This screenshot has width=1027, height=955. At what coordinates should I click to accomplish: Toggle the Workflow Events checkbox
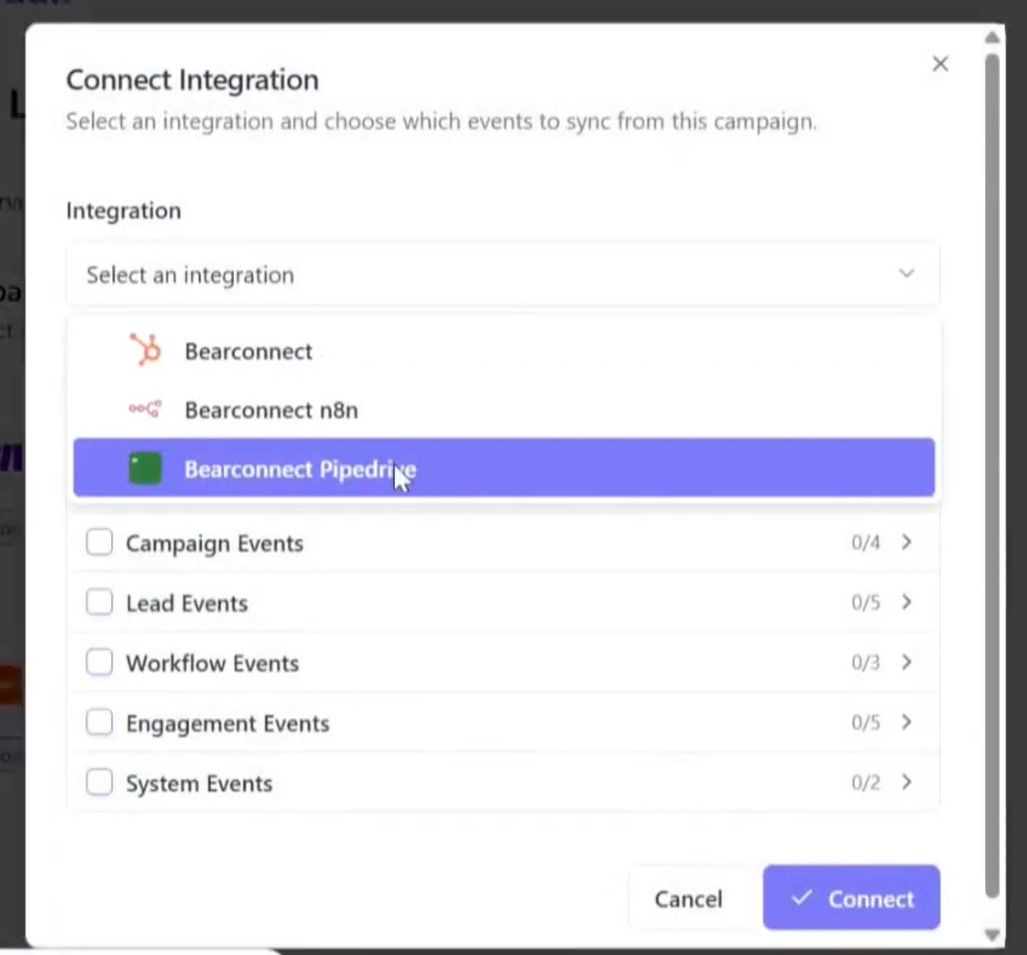(x=100, y=662)
